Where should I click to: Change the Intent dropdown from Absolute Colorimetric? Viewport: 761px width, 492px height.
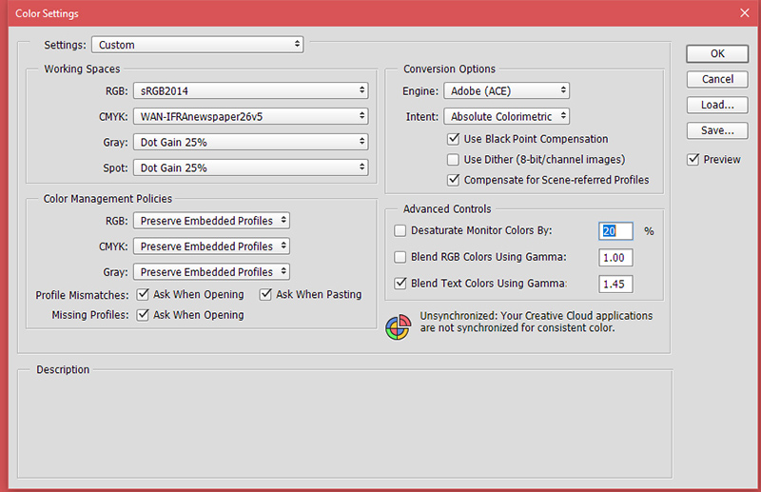coord(506,117)
